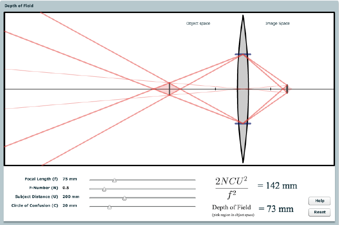
Task: Click the Subject Distance 200 mm value
Action: coord(71,197)
